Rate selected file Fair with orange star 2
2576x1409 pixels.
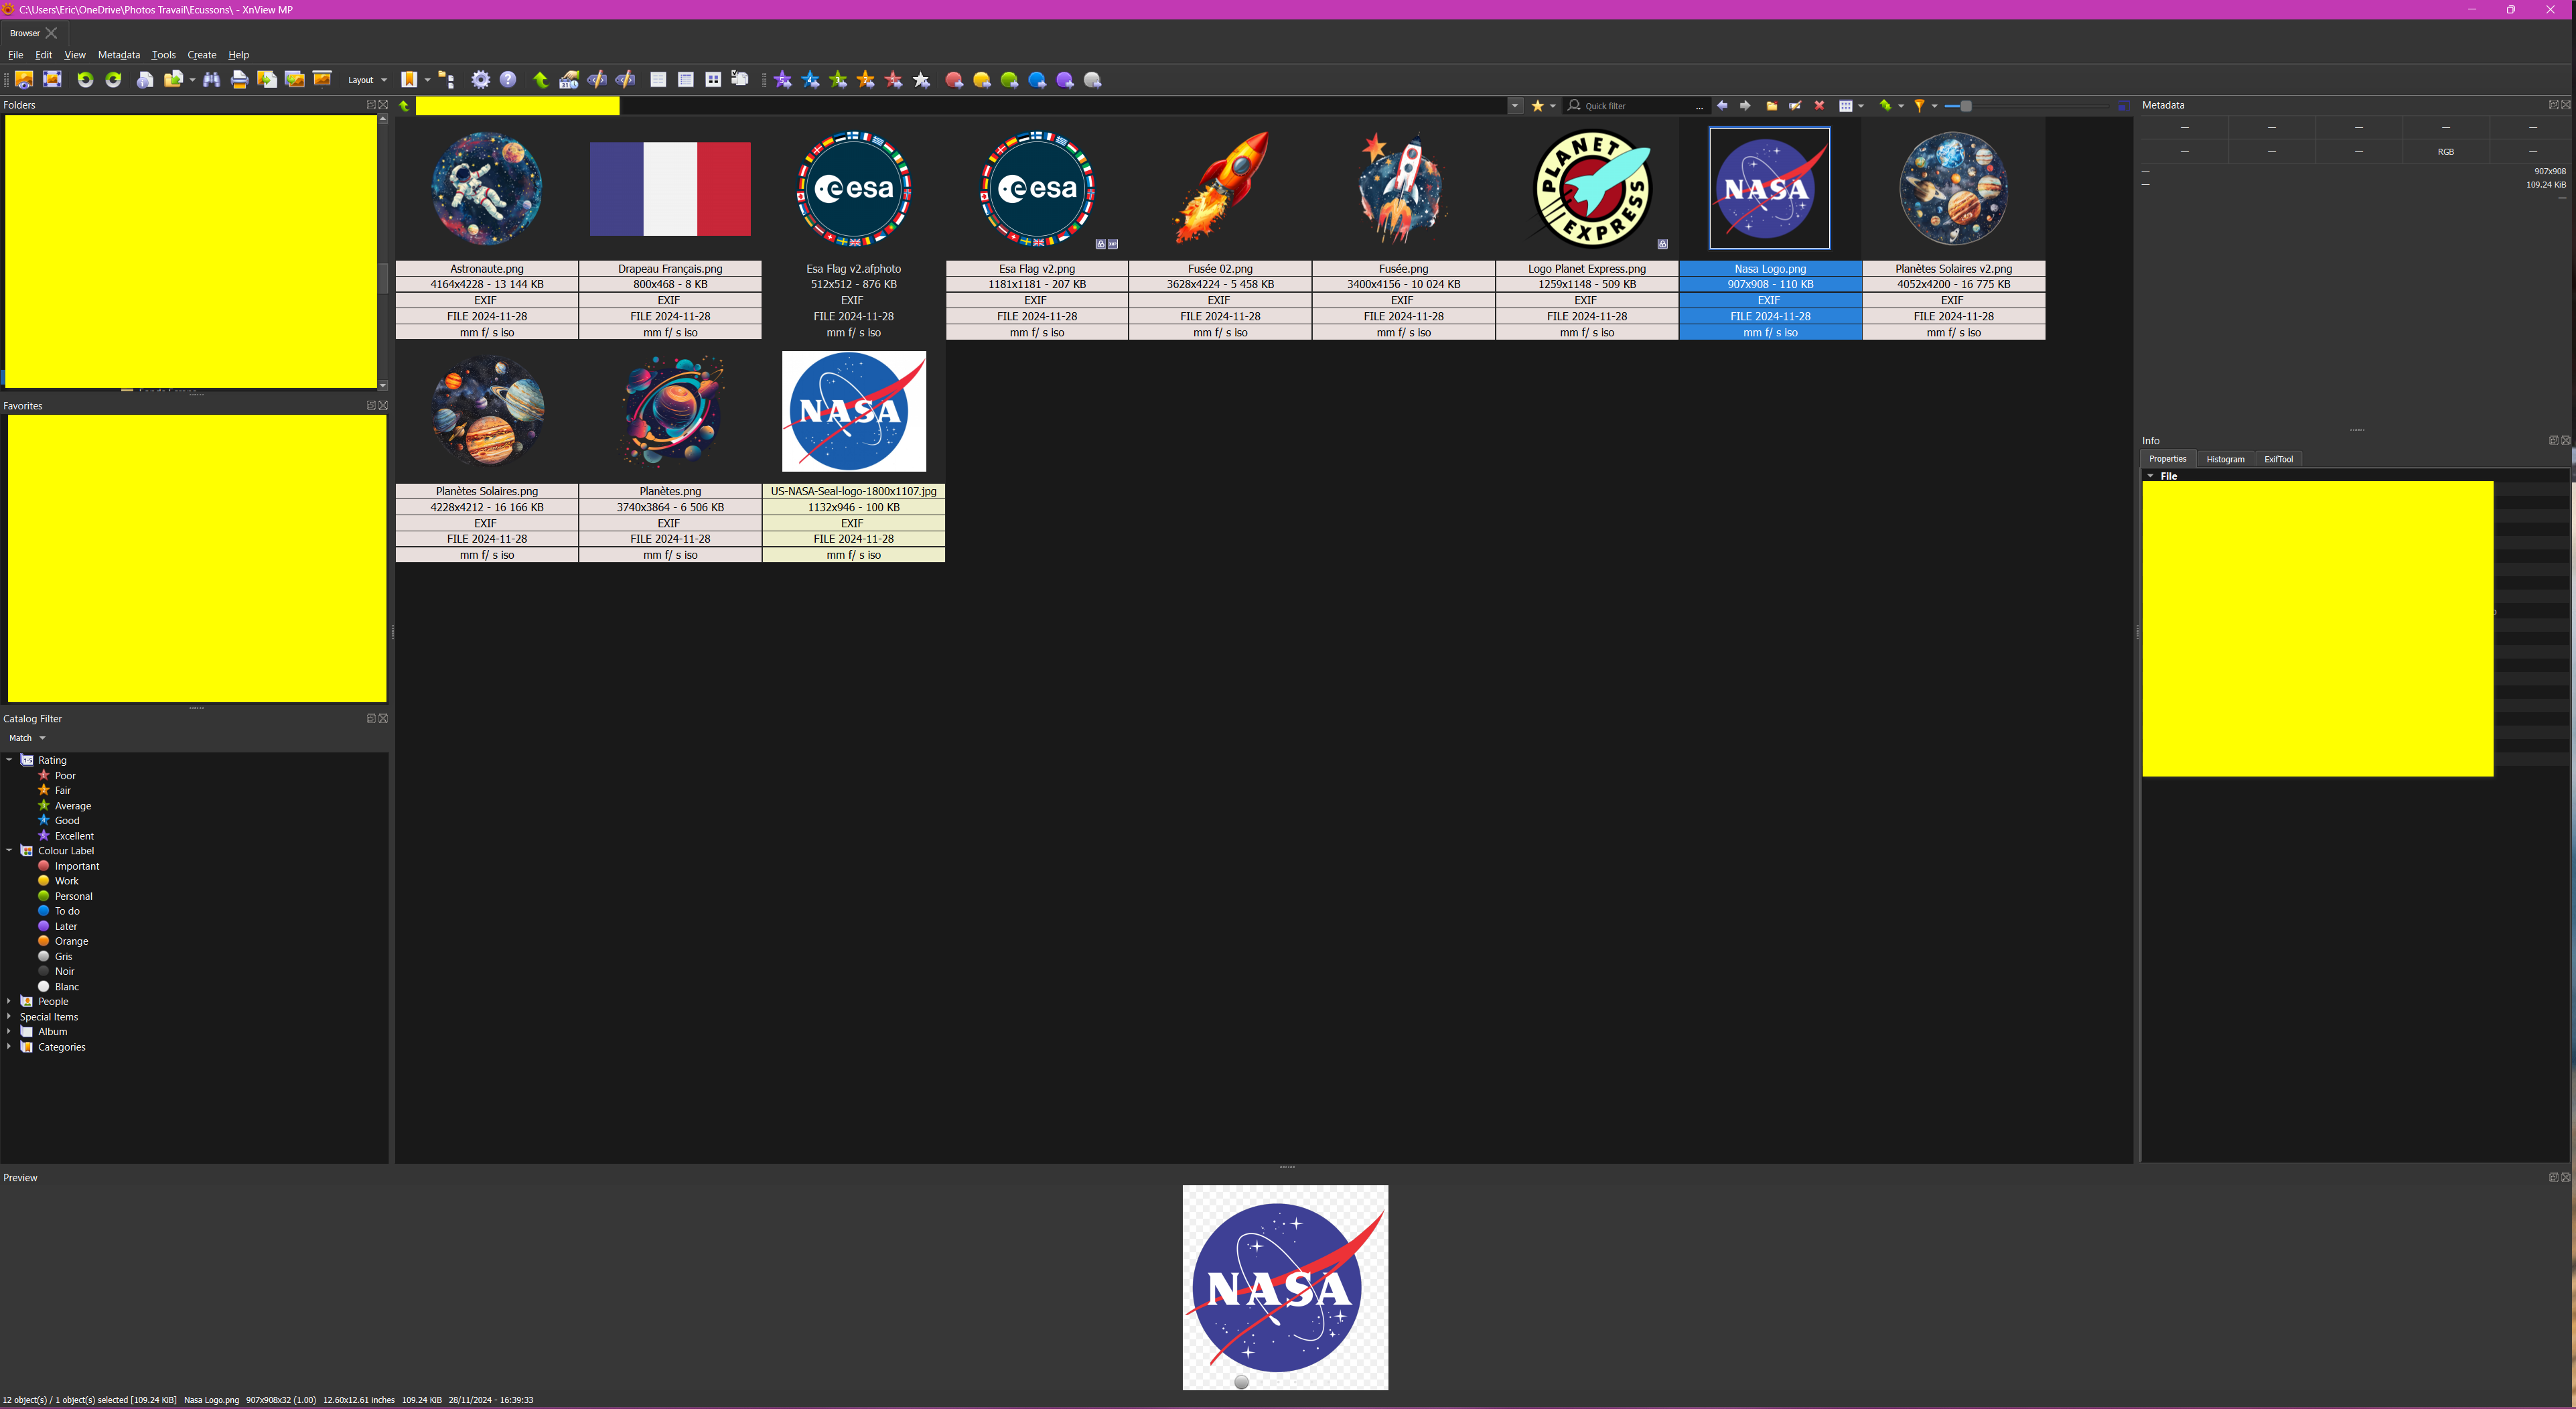coord(866,80)
